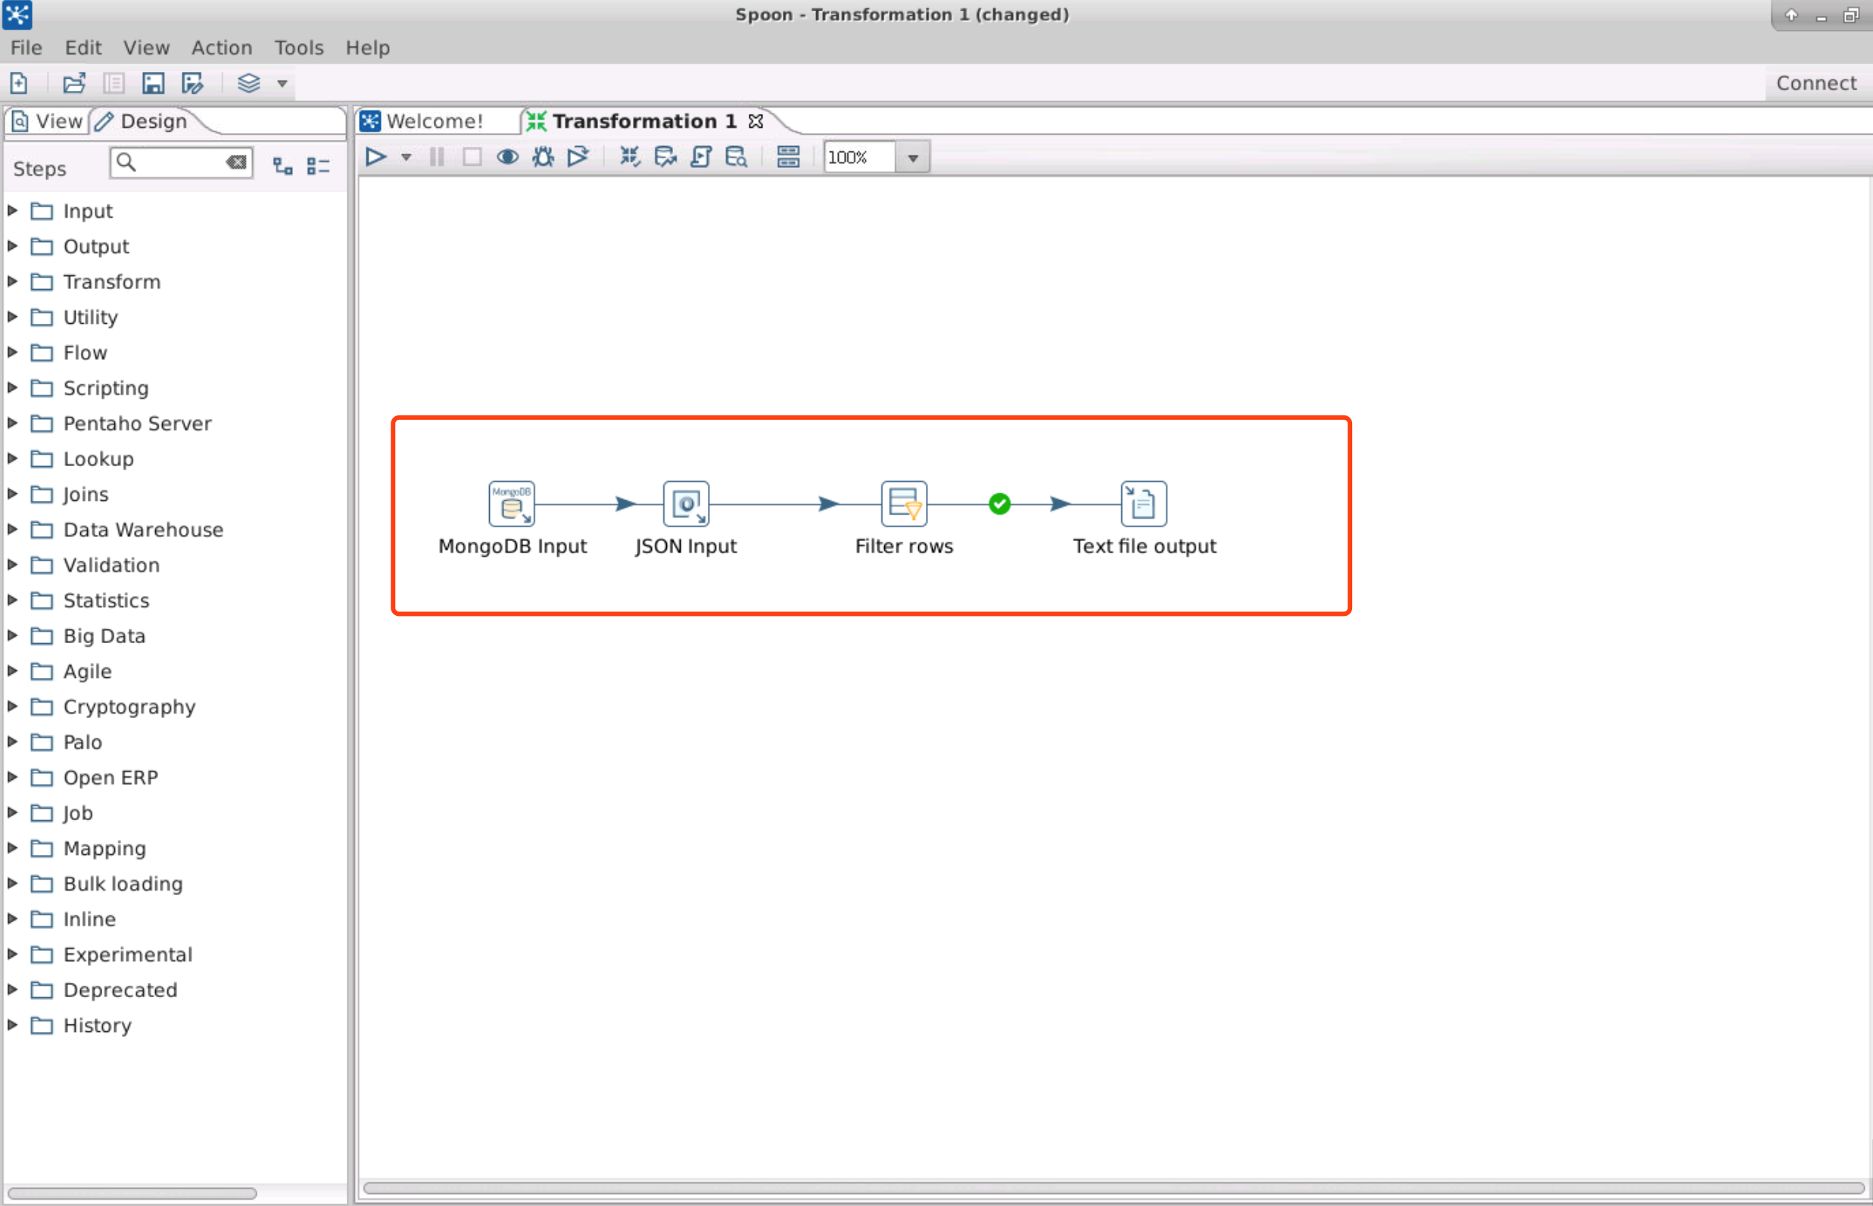
Task: Open the File menu
Action: (26, 48)
